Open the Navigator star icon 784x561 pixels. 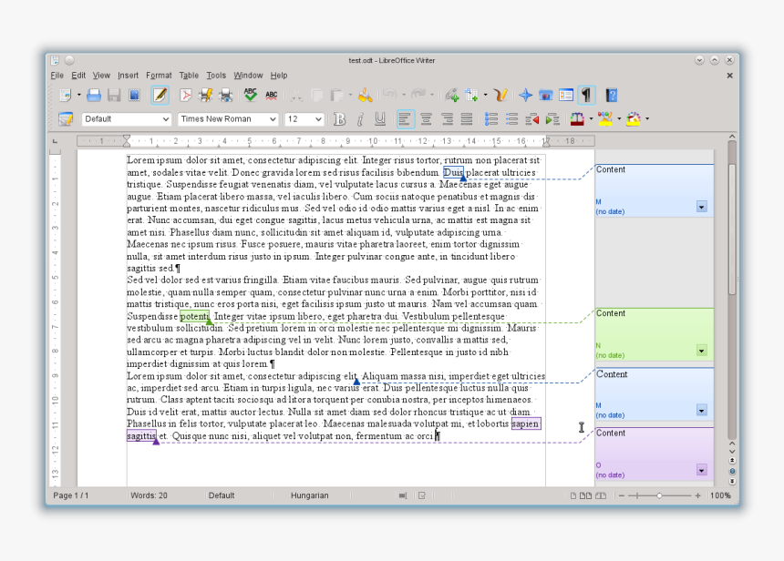click(526, 95)
